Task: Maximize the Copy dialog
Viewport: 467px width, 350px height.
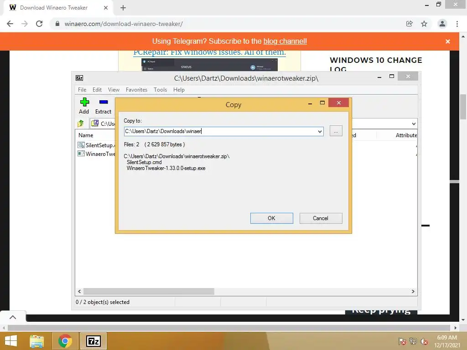Action: [x=322, y=103]
